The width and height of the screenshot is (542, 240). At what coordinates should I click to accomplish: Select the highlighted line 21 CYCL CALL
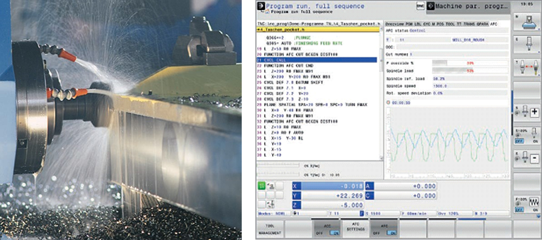(317, 60)
